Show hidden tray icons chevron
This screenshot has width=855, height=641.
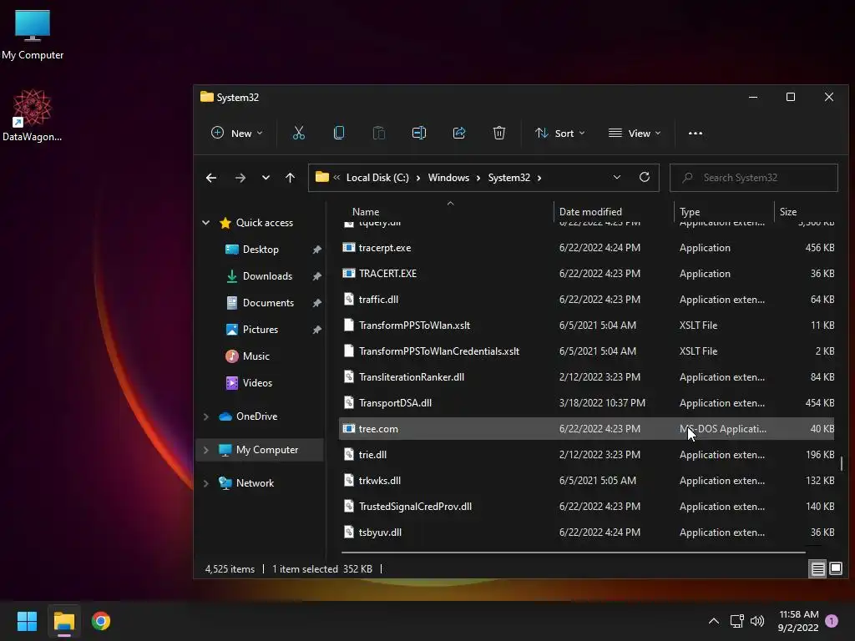tap(713, 621)
